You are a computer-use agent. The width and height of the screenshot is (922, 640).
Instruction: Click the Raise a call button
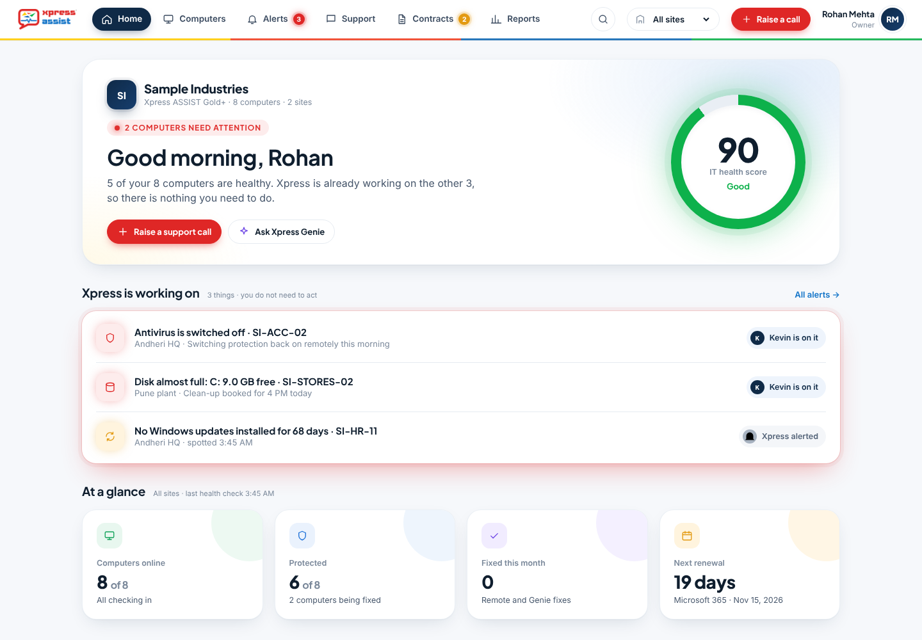[x=771, y=19]
